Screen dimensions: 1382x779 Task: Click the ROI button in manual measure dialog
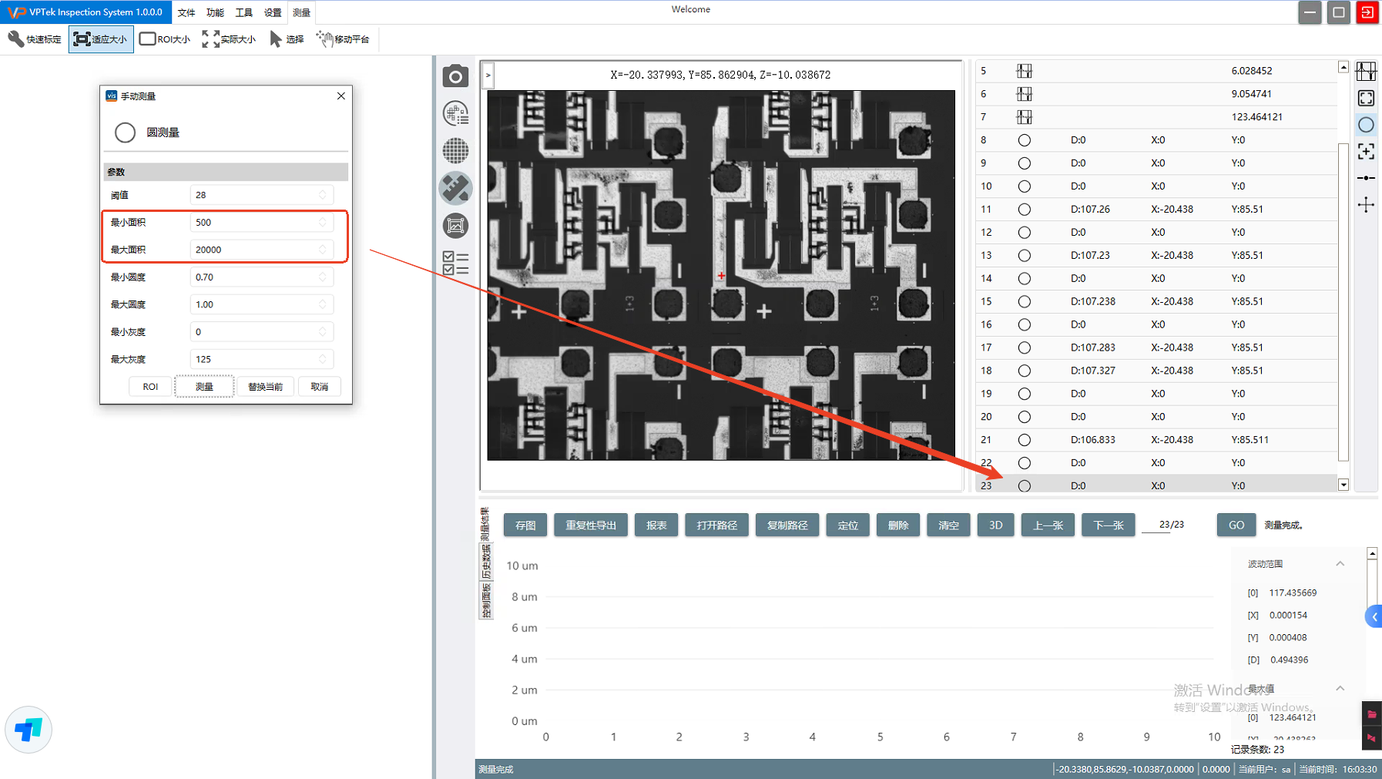[150, 387]
